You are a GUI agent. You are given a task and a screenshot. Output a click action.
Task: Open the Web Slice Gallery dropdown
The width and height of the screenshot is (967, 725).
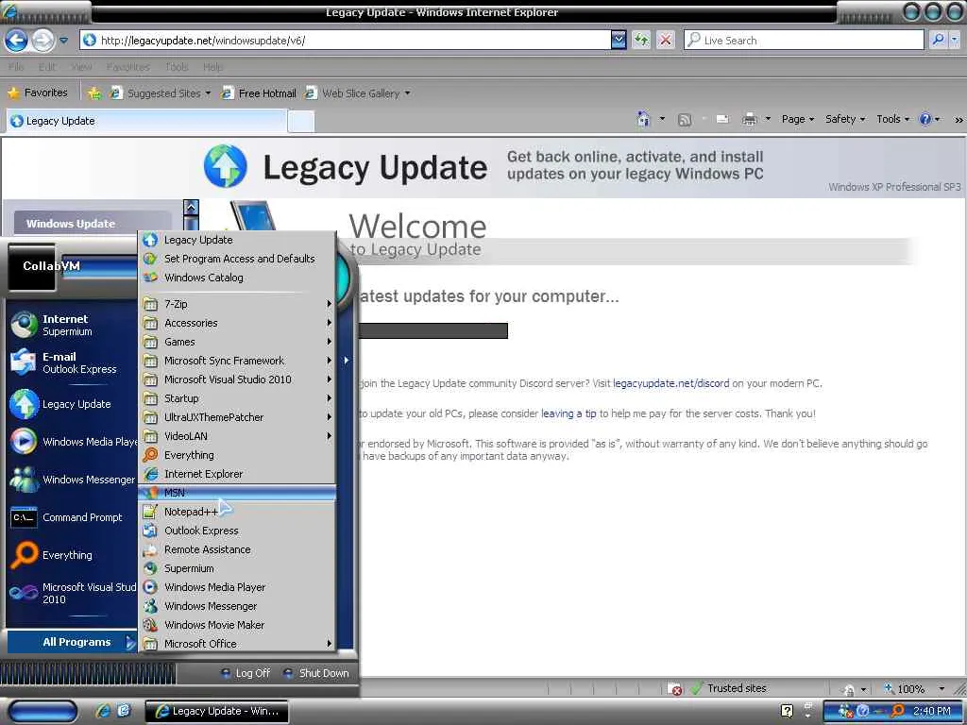(x=407, y=93)
